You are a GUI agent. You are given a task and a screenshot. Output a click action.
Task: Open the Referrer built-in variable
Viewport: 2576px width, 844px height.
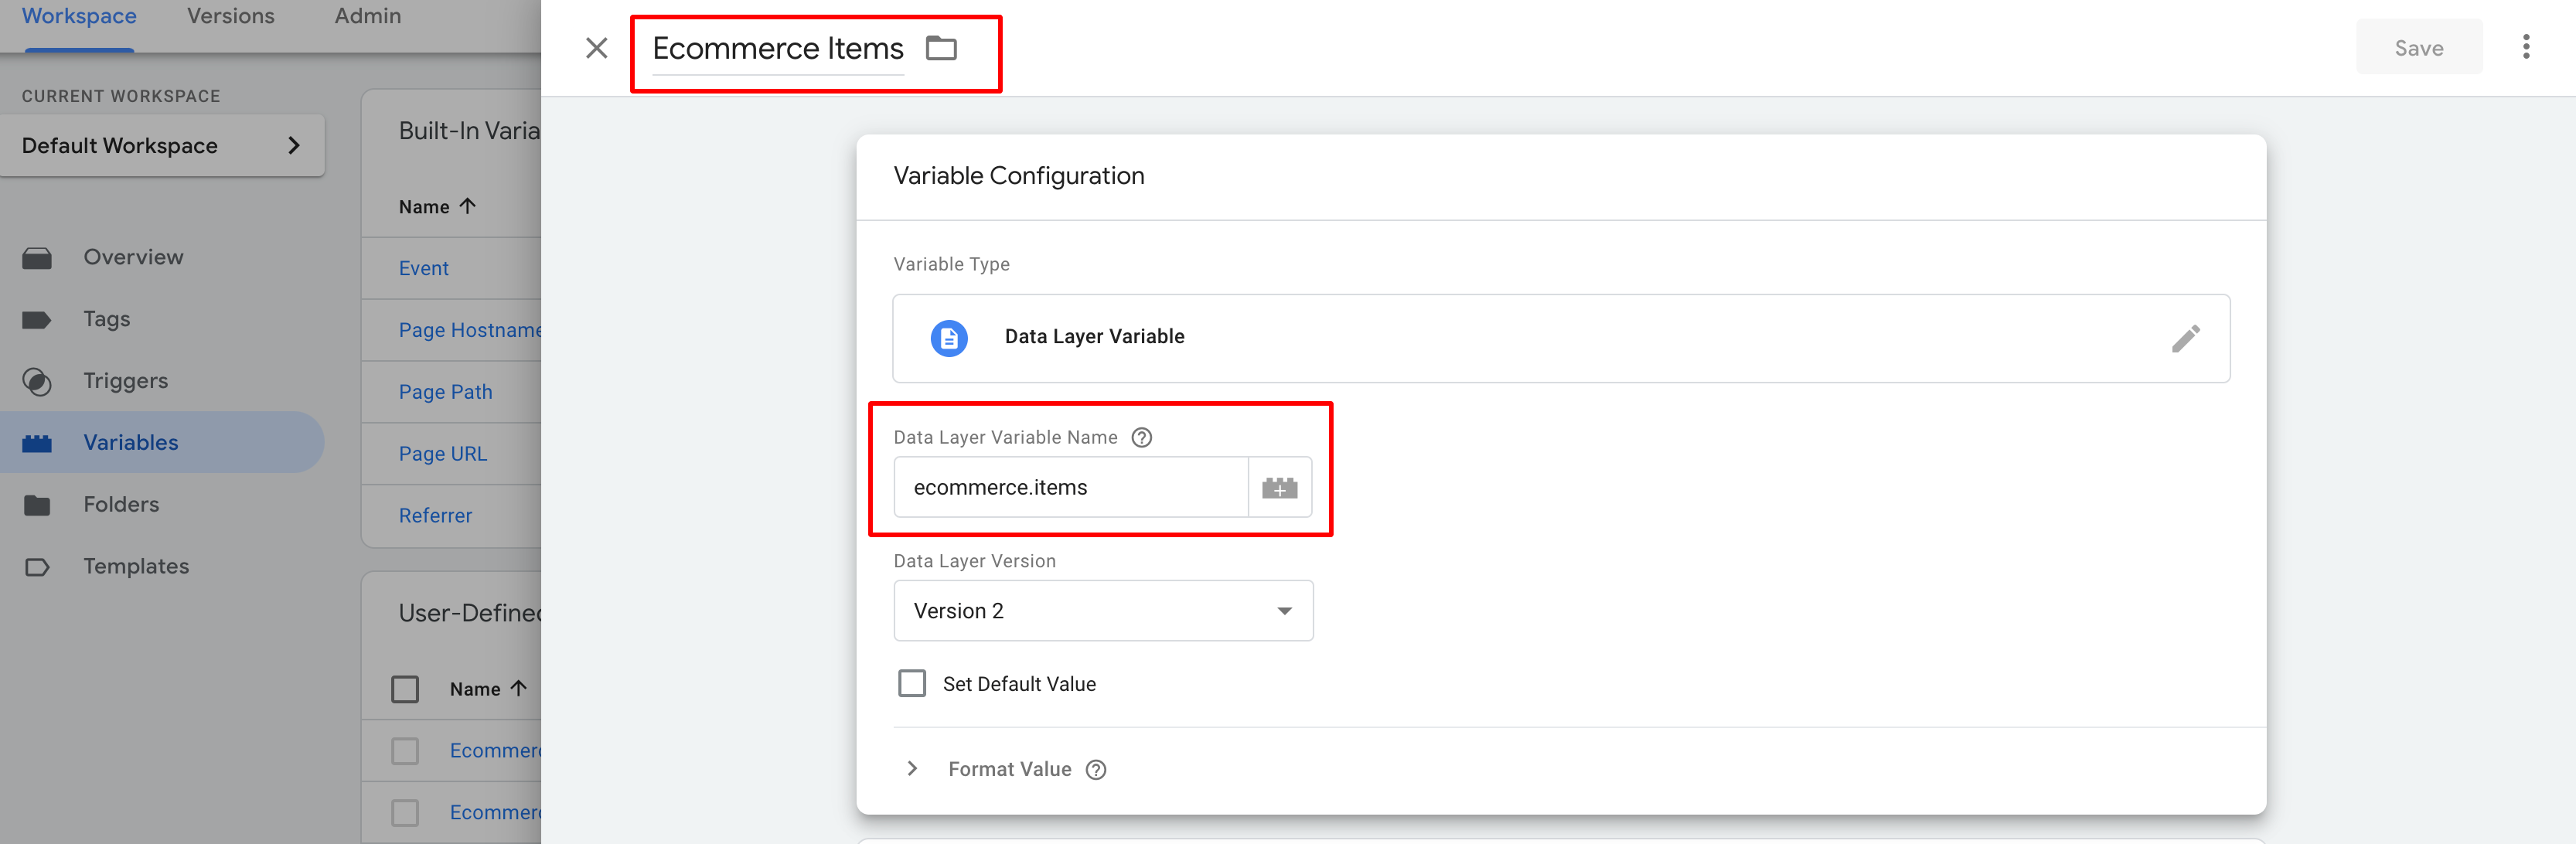pos(436,516)
